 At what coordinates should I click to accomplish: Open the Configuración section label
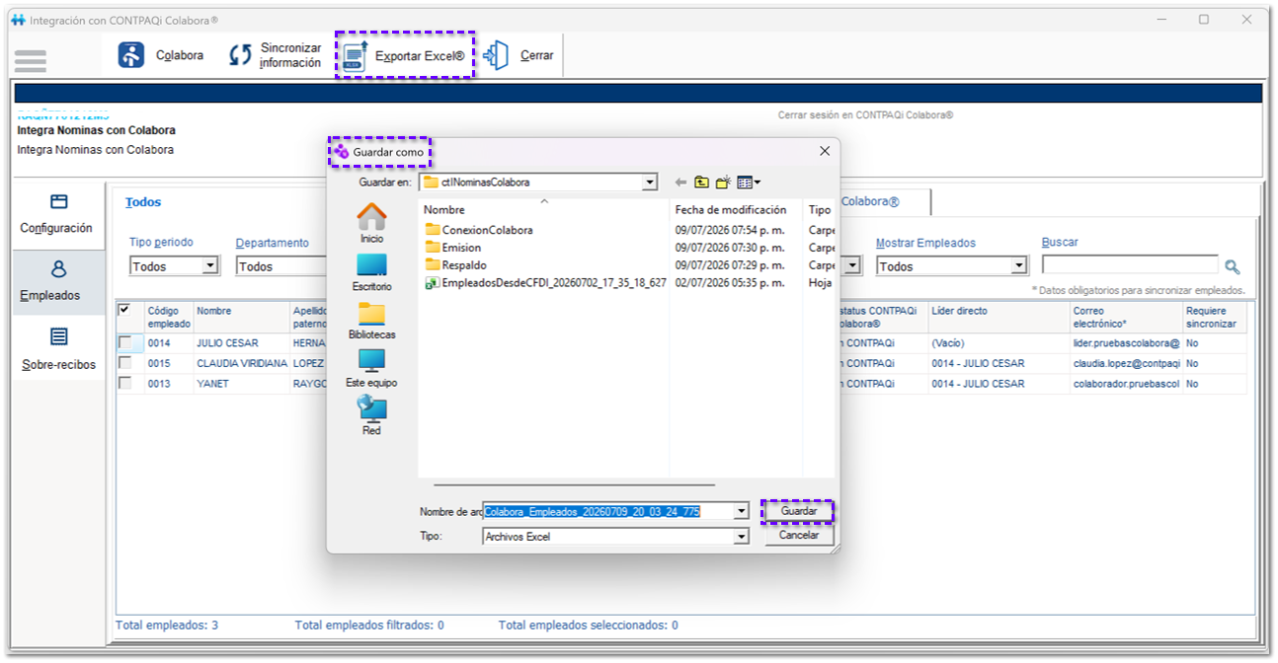(56, 228)
